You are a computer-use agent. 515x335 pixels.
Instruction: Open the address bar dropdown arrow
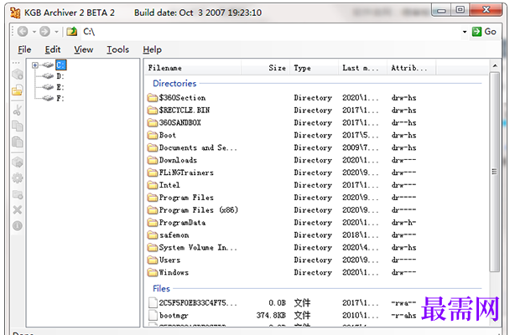click(x=465, y=32)
